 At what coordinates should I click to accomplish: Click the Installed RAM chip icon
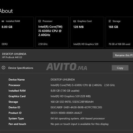(3, 21)
